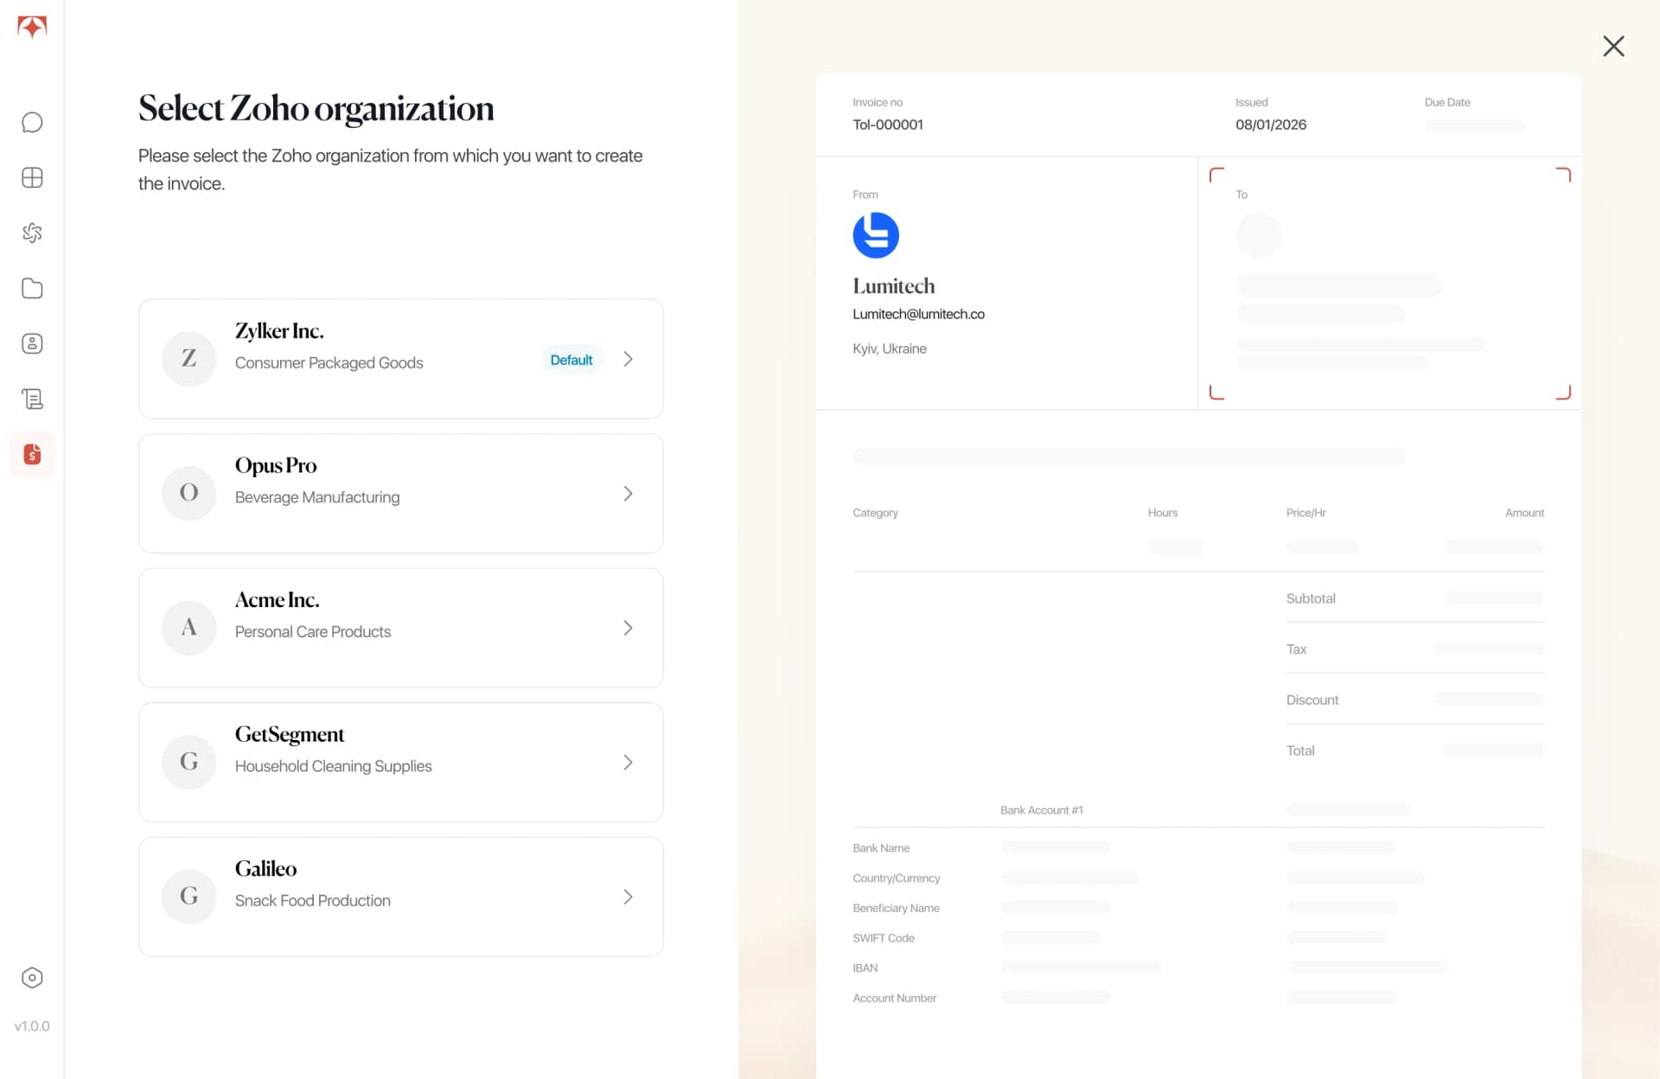Select the Zylker Inc. organization name
The image size is (1660, 1079).
click(279, 331)
